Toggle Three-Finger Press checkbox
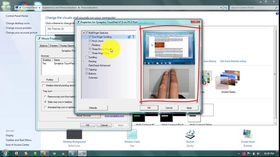This screenshot has height=157, width=280. (90, 49)
